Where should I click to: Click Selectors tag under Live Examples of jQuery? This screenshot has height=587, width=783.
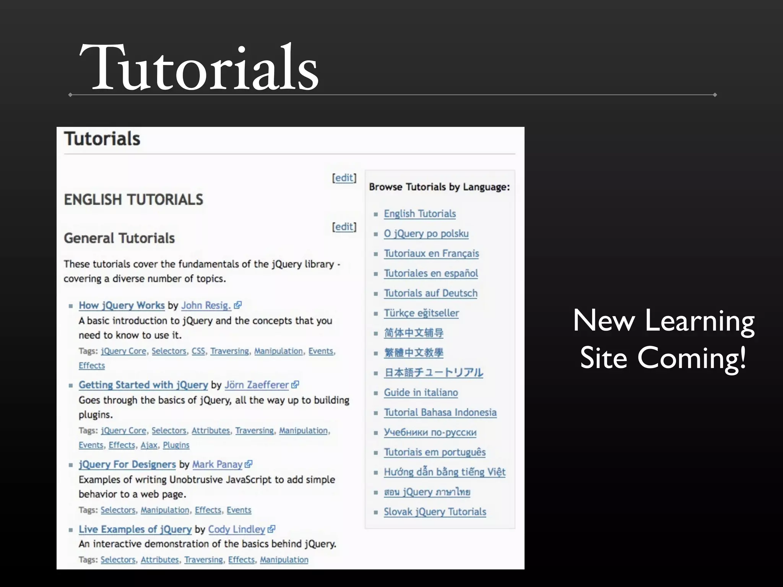118,559
